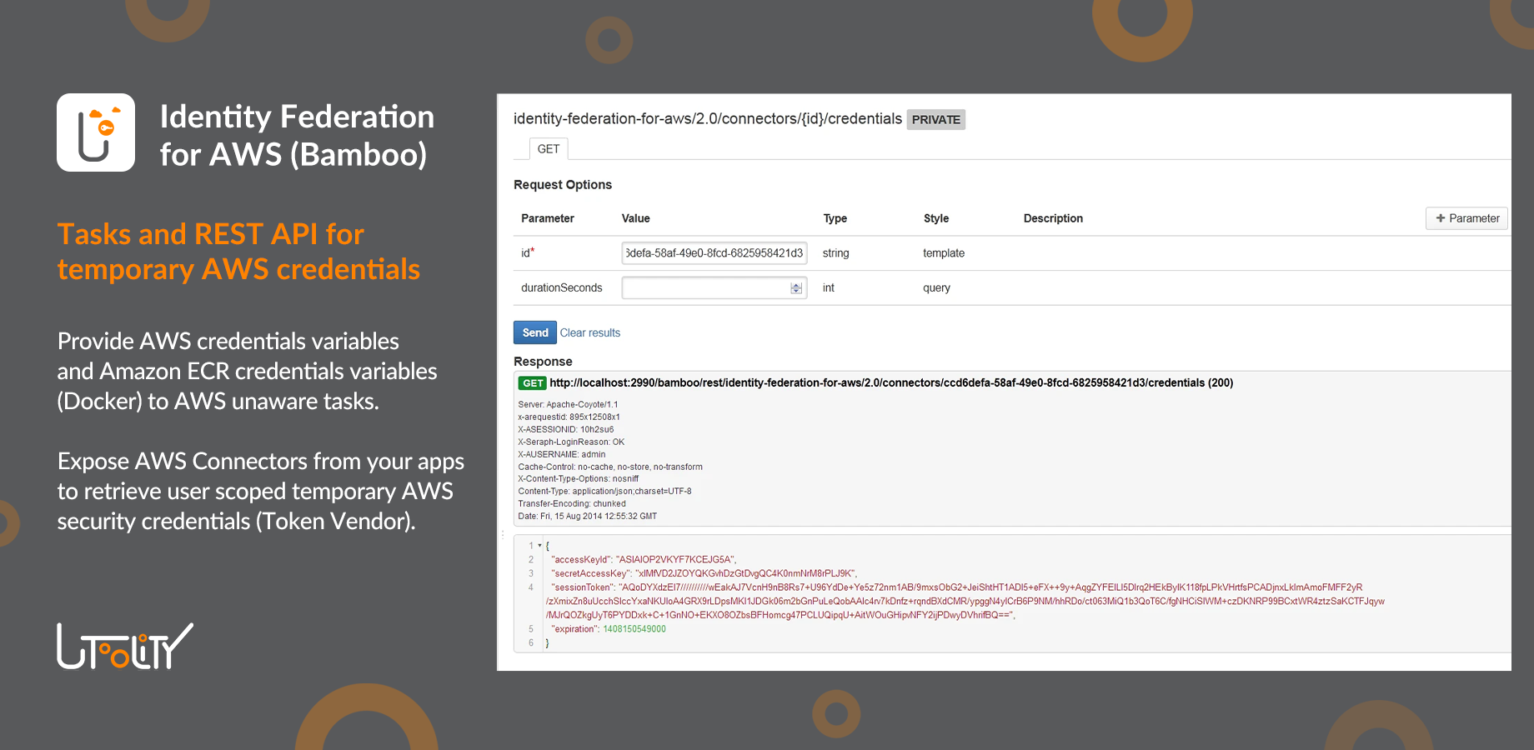Collapse the JSON root object fold arrow
Image resolution: width=1534 pixels, height=750 pixels.
539,546
